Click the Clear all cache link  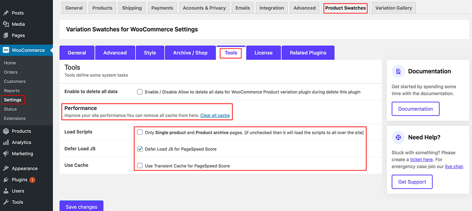(x=215, y=116)
